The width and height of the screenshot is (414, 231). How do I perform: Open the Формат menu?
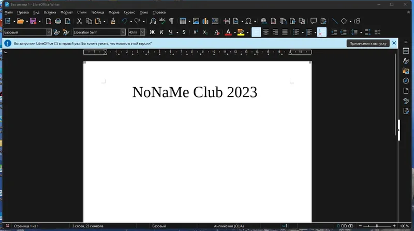click(67, 12)
